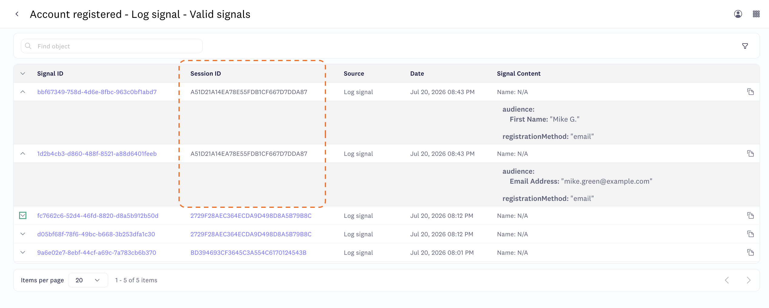The image size is (769, 308).
Task: Open session 2729F28A link in fc7662c6 row
Action: coord(251,216)
